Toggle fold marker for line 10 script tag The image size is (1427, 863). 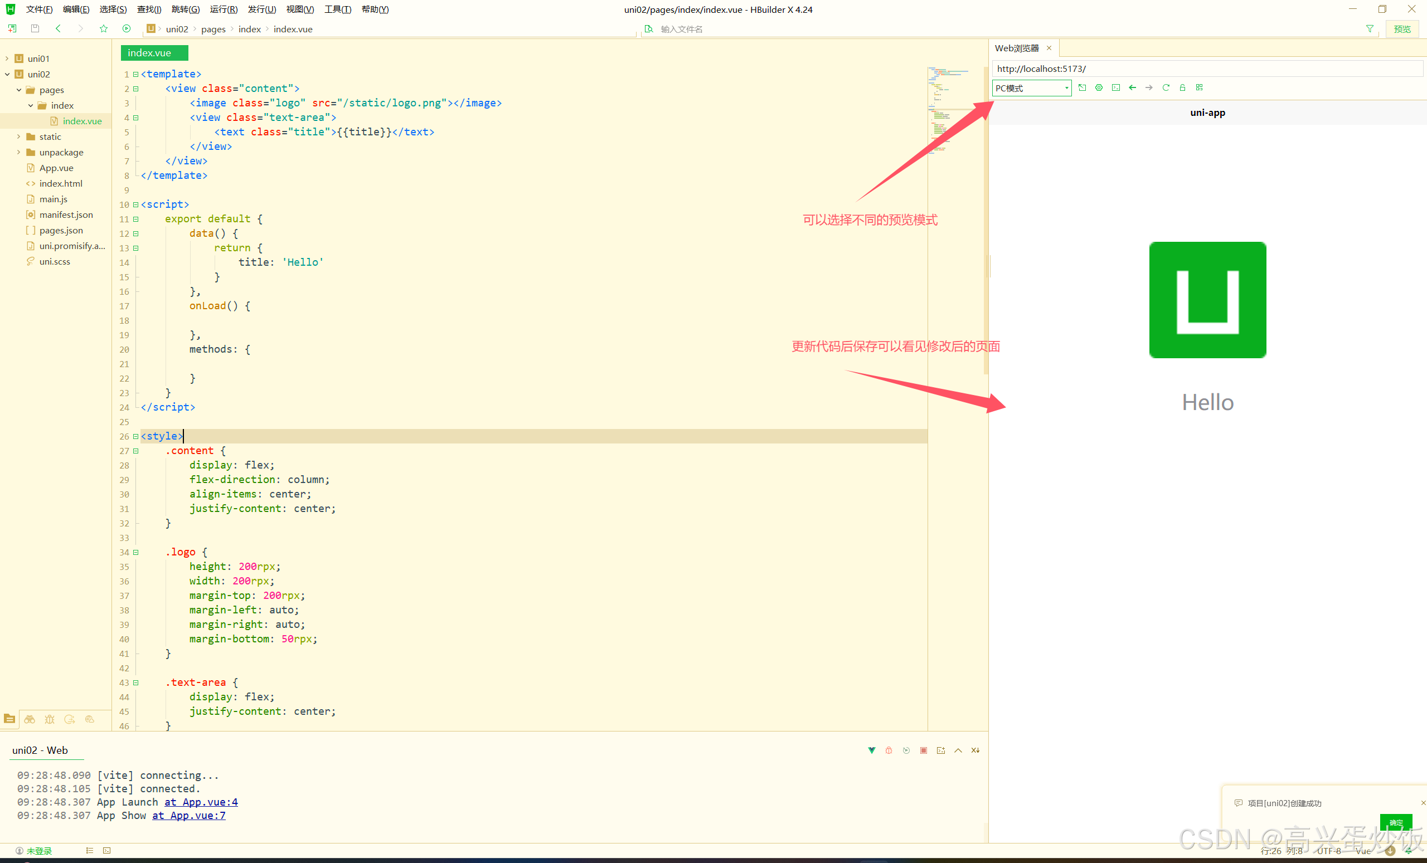pyautogui.click(x=136, y=204)
